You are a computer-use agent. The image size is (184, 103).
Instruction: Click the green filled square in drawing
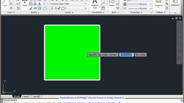coord(72,53)
